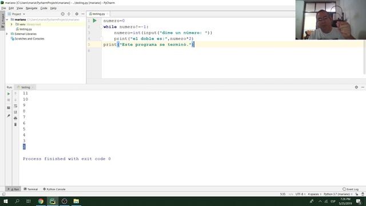Screen dimensions: 366x206
Task: Open Task View on taskbar
Action: pos(29,201)
